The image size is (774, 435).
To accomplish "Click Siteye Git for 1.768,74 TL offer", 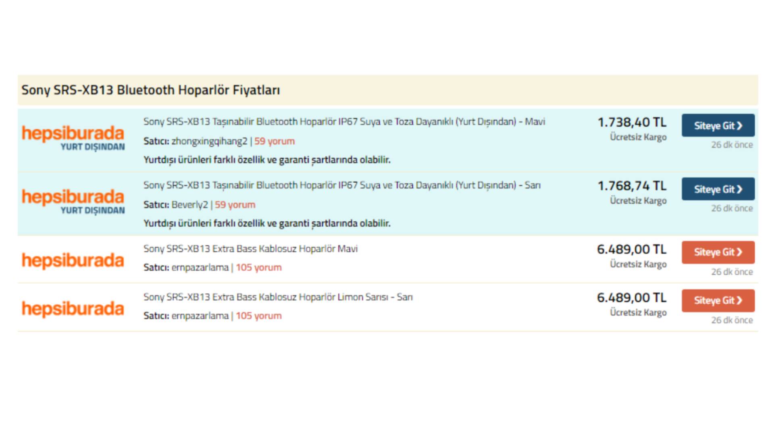I will pos(718,189).
